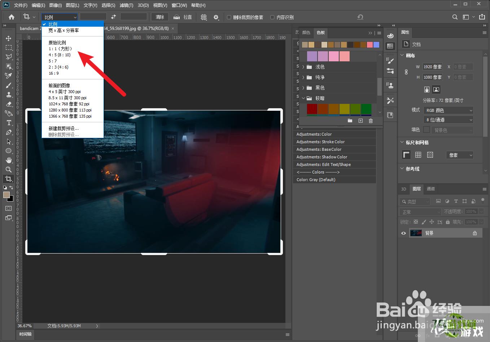The image size is (490, 342).
Task: Open the RGB 颜色 mode dropdown
Action: [448, 110]
